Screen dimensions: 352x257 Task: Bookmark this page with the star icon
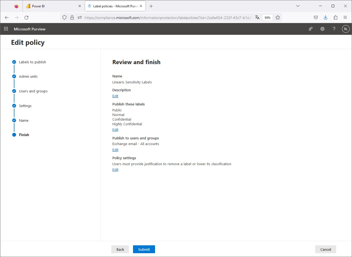(x=277, y=17)
